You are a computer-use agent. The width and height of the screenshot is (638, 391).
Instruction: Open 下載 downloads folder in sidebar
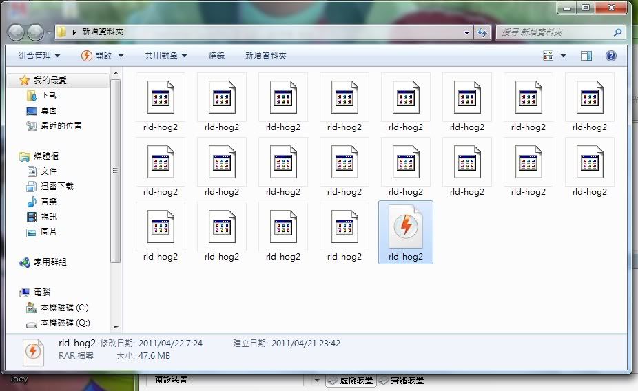click(x=48, y=96)
